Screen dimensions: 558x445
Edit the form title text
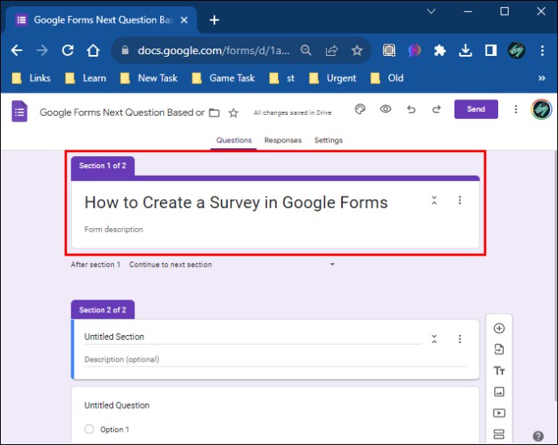[x=235, y=202]
